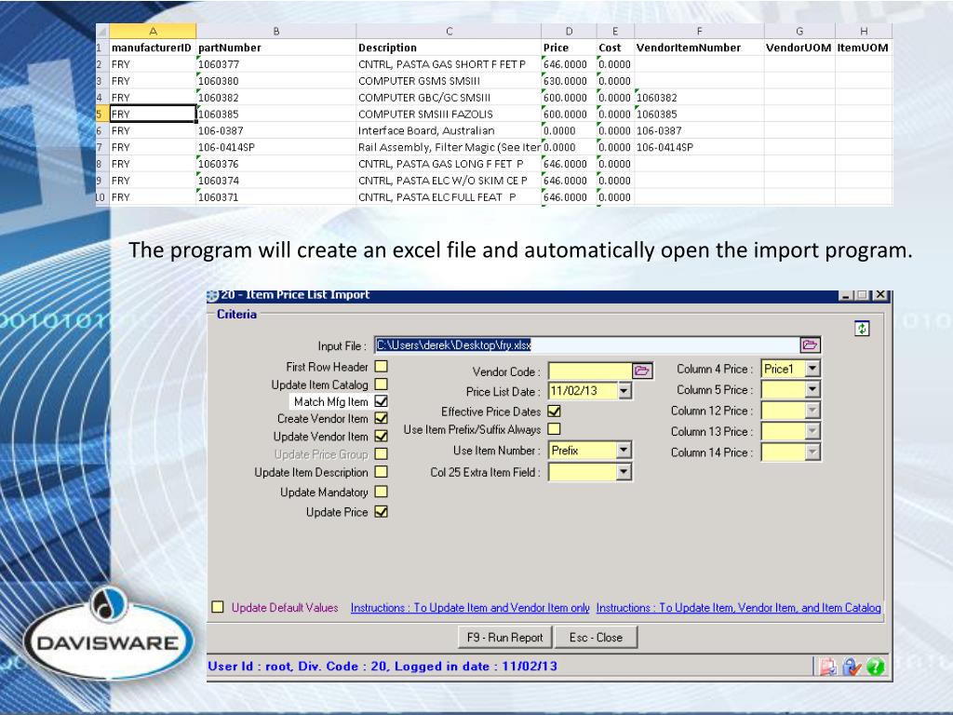The width and height of the screenshot is (953, 715).
Task: Click the green help icon in status bar
Action: coord(875,667)
